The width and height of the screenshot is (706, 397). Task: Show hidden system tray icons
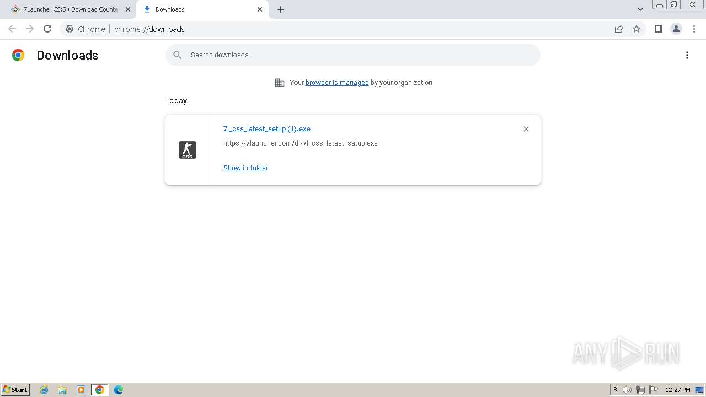616,390
